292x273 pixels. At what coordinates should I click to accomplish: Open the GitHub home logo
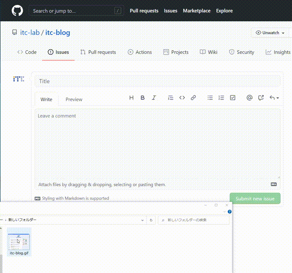(x=17, y=10)
